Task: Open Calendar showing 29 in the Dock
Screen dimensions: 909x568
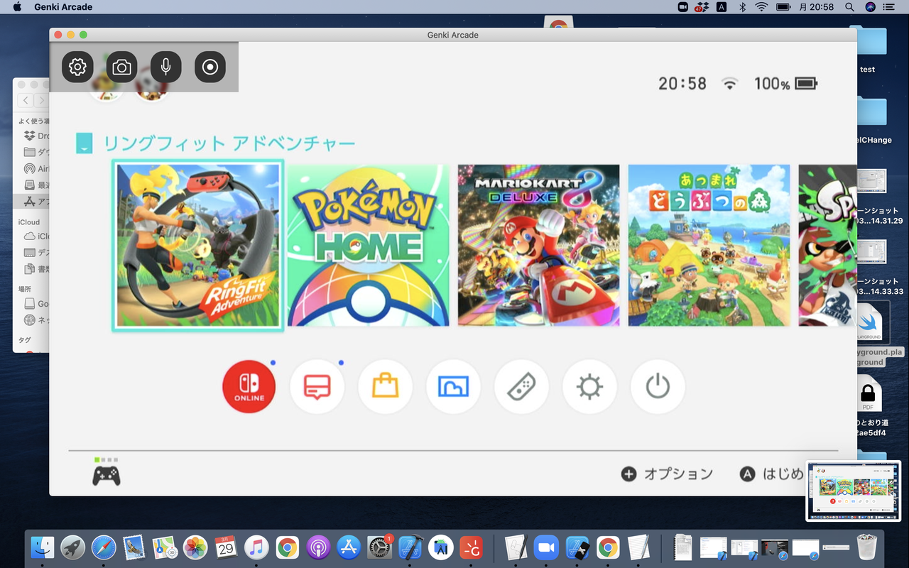Action: [226, 547]
